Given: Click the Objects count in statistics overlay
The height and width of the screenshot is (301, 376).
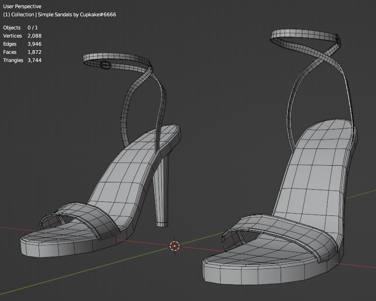Looking at the screenshot, I should [33, 28].
